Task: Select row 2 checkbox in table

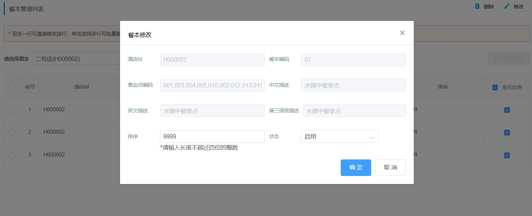Action: coord(11,132)
